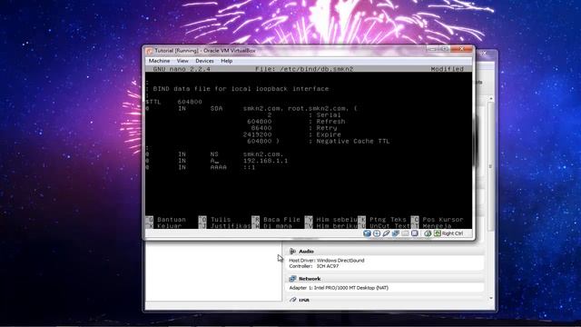The width and height of the screenshot is (581, 327).
Task: Click the scroll down arrow of Manager details
Action: tap(491, 298)
